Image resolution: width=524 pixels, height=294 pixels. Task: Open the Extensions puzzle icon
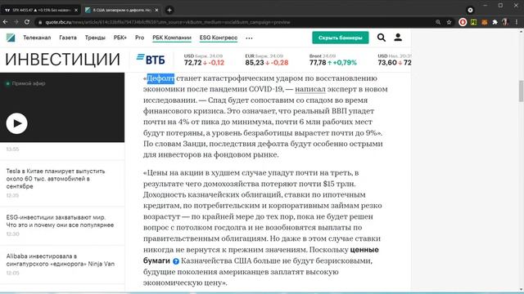coord(495,22)
